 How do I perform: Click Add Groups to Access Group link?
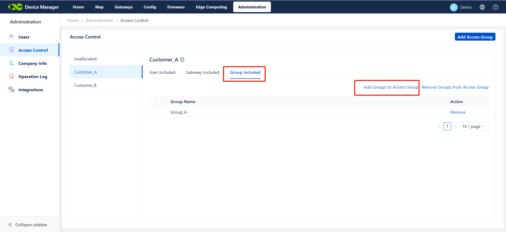[391, 87]
